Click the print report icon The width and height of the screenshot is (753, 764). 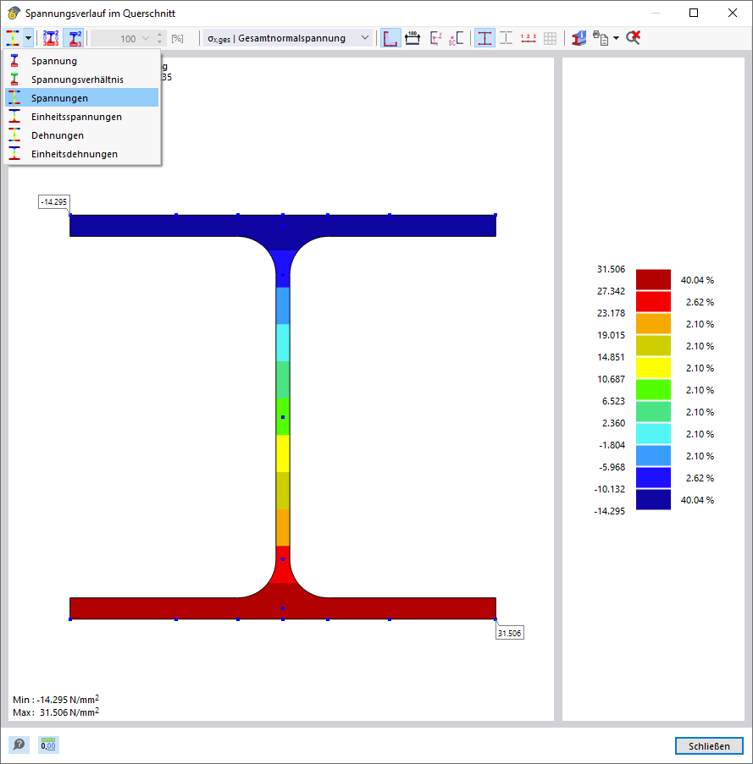[x=601, y=38]
